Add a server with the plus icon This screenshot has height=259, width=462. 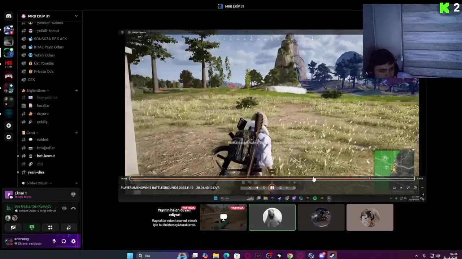point(9,126)
